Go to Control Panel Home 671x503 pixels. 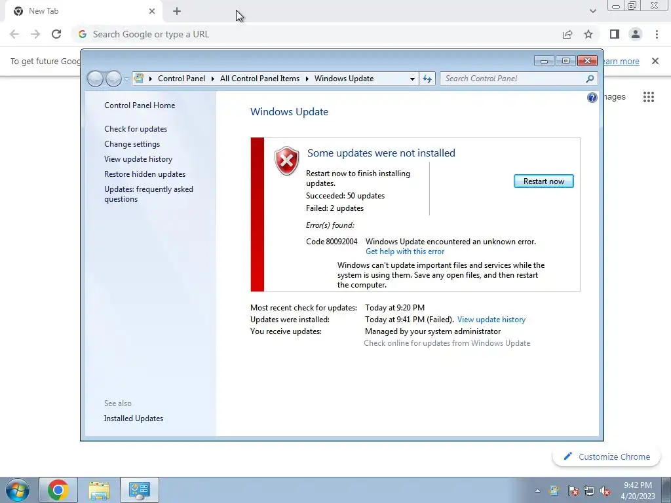[x=140, y=105]
